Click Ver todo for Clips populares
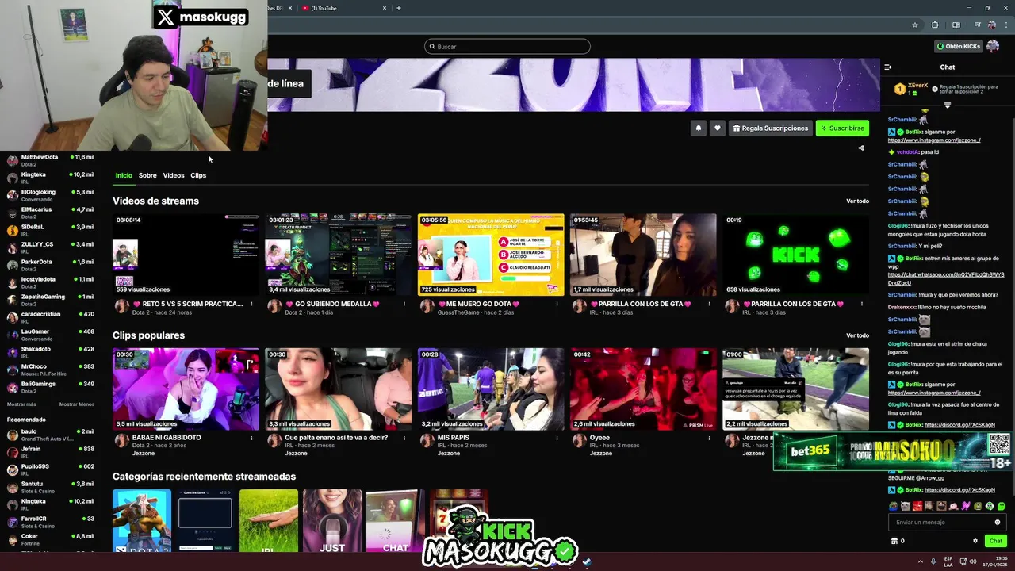Image resolution: width=1015 pixels, height=571 pixels. pos(857,335)
